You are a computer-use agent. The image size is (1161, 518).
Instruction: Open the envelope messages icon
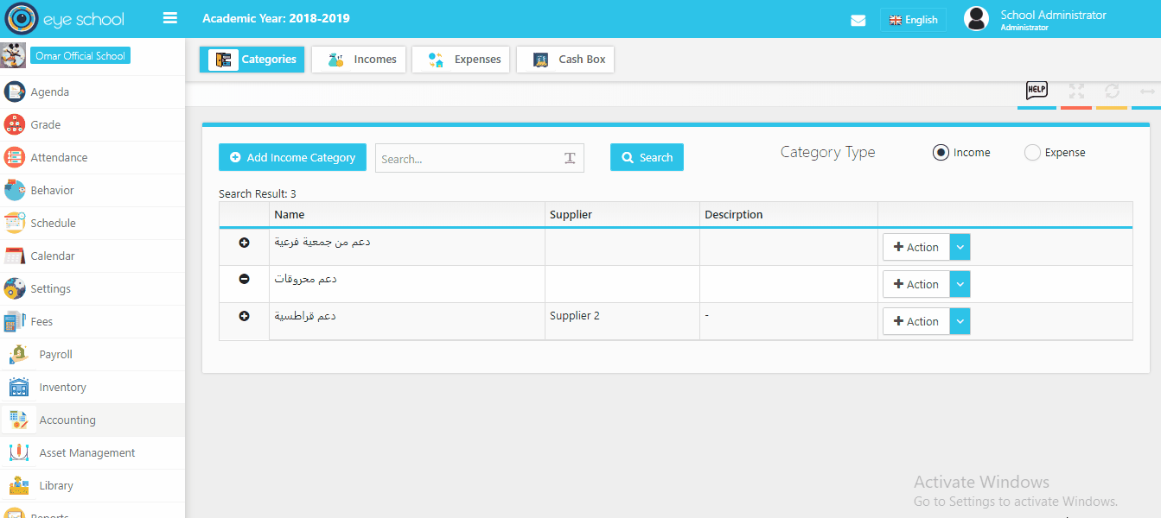(858, 20)
